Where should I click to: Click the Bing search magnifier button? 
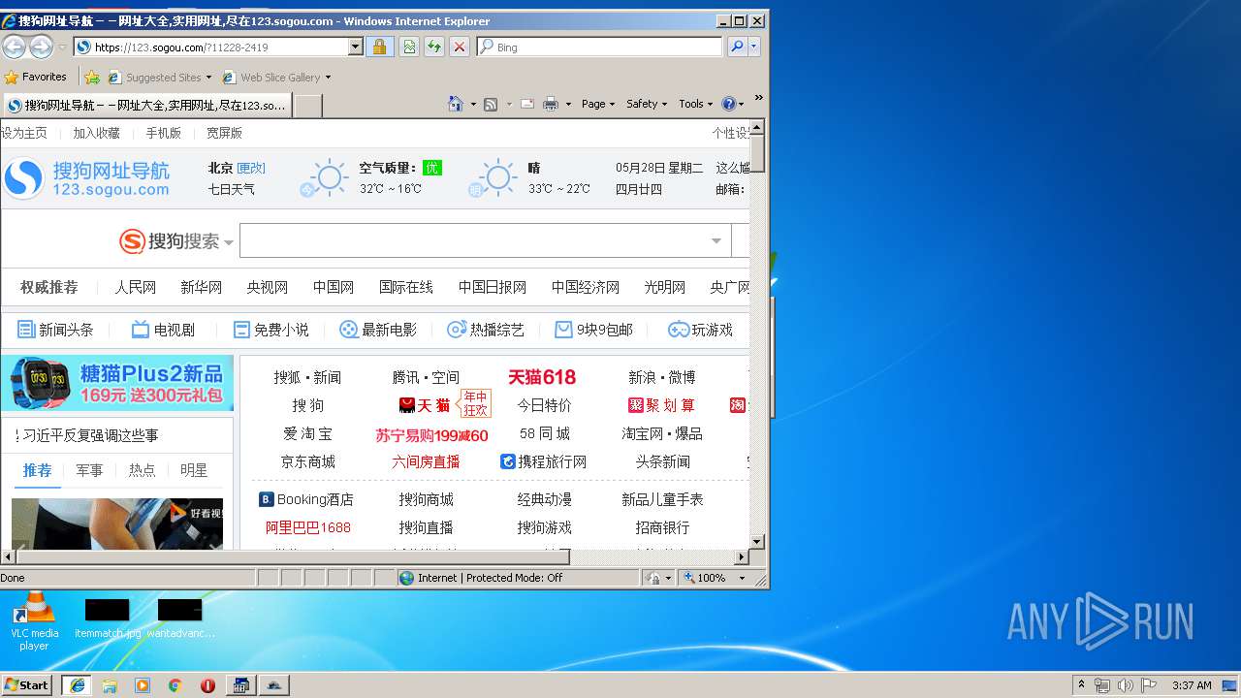[x=737, y=47]
